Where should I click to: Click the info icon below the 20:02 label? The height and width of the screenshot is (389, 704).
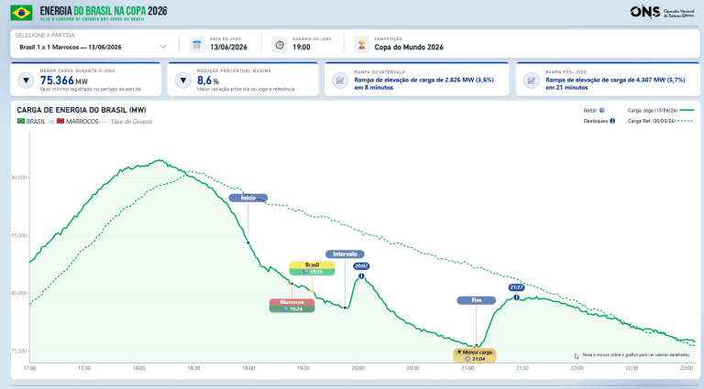pyautogui.click(x=361, y=276)
